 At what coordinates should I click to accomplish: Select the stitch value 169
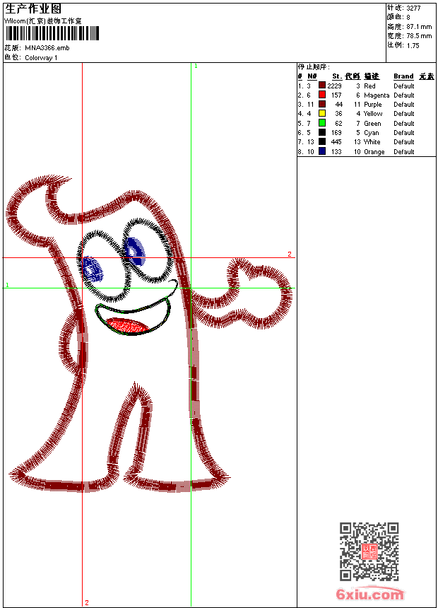click(x=336, y=133)
